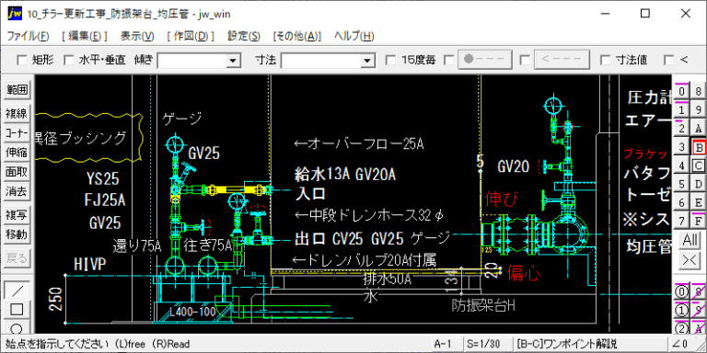Screen dimensions: 707x353
Task: Select layer group circled 0 button
Action: [x=681, y=291]
